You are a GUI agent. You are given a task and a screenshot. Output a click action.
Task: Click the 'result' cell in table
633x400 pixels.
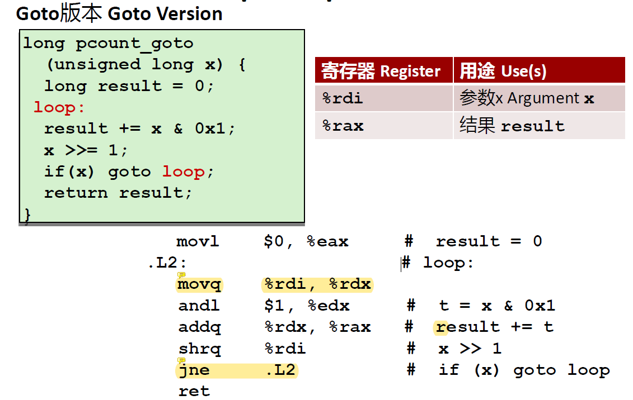[540, 126]
